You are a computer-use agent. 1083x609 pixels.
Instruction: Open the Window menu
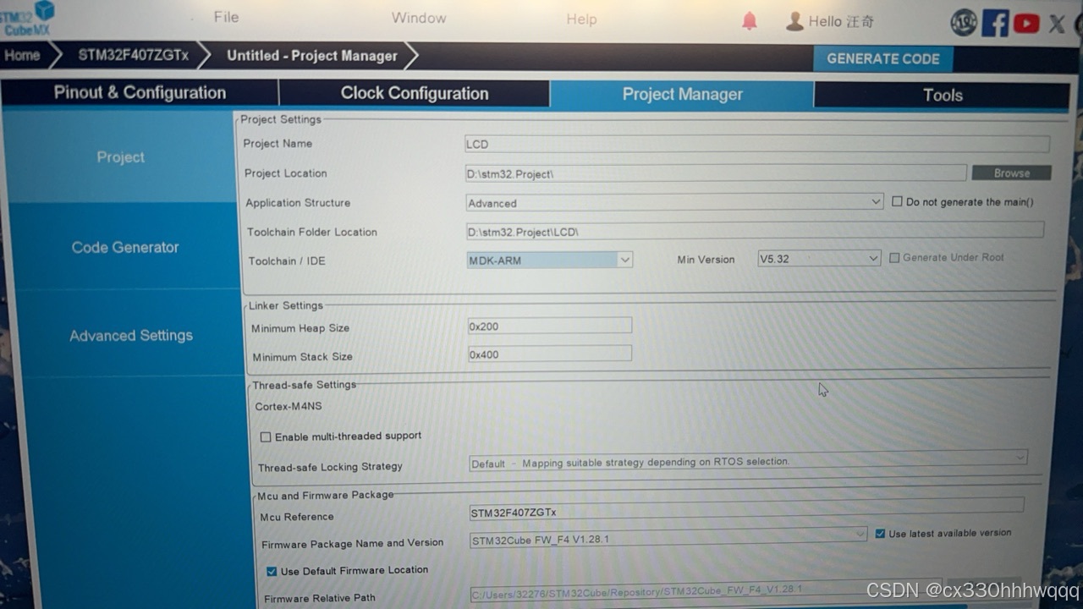(419, 18)
